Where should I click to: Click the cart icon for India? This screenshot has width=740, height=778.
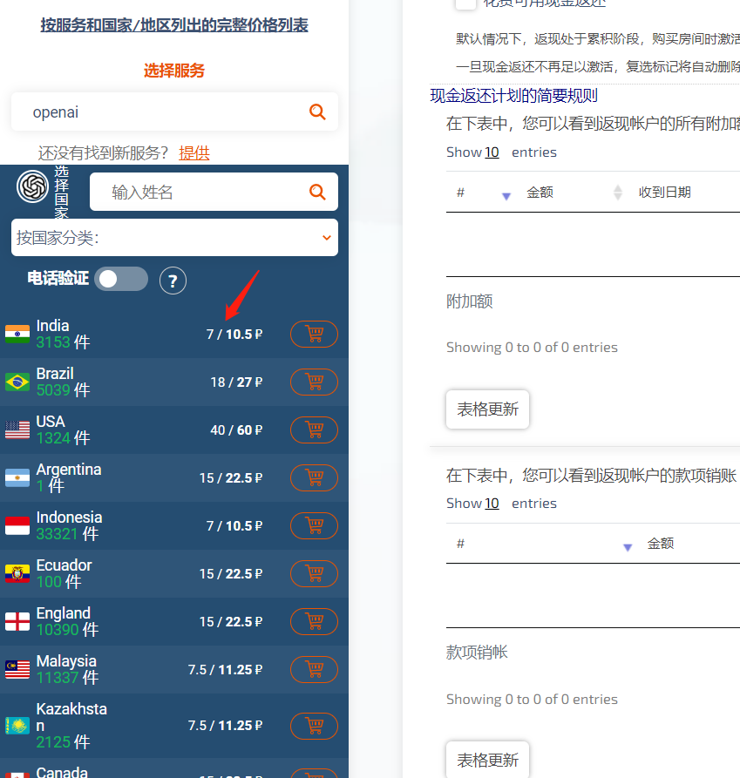pyautogui.click(x=314, y=334)
